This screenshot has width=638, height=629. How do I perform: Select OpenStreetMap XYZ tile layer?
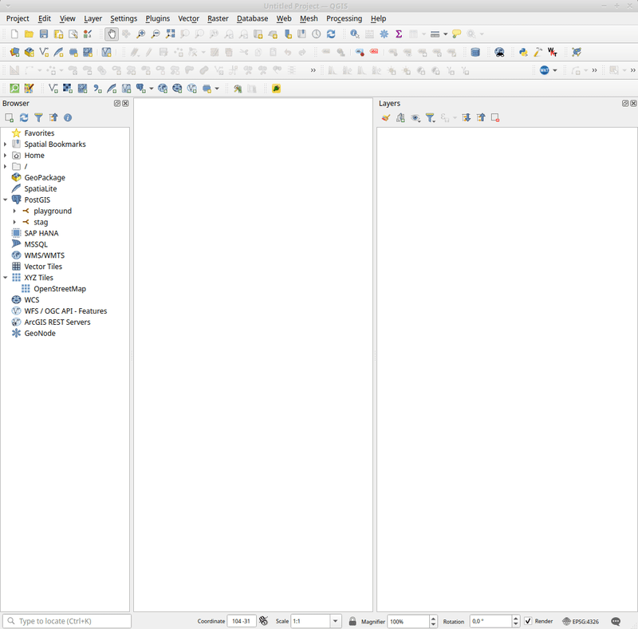(60, 289)
